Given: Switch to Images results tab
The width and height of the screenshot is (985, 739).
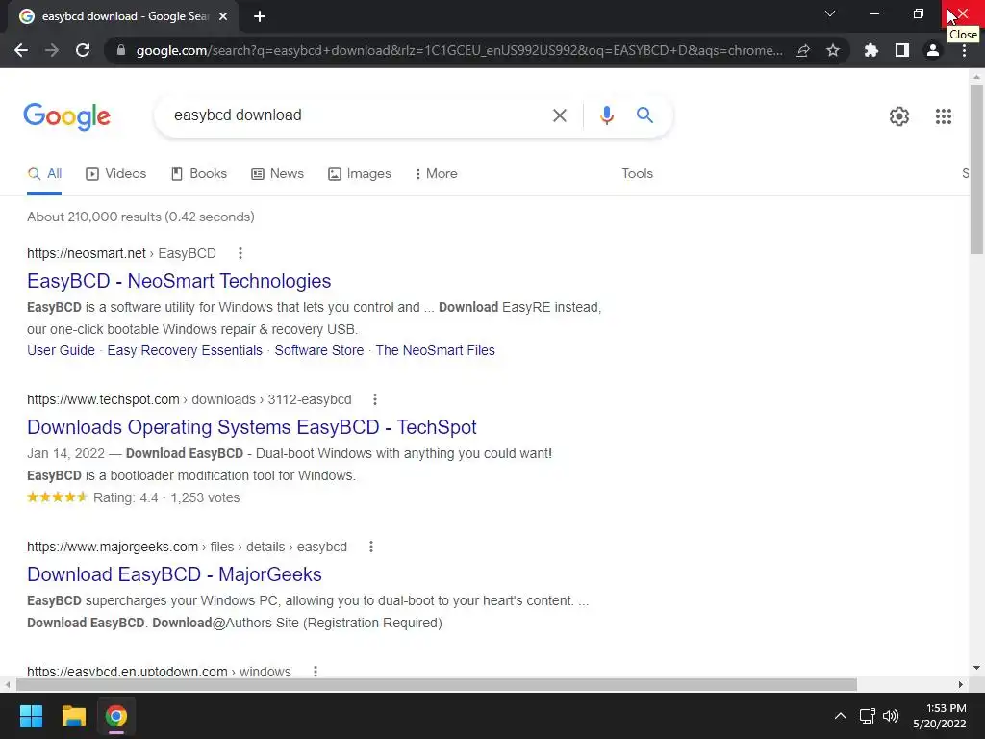Looking at the screenshot, I should tap(360, 173).
